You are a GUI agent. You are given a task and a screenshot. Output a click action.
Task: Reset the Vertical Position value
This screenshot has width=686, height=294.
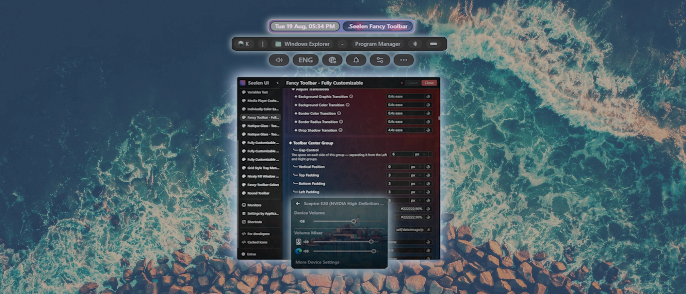click(428, 167)
